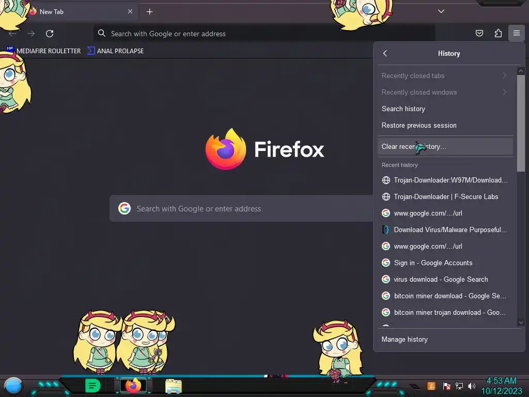The image size is (529, 397).
Task: Open a new tab with the plus button
Action: (149, 12)
